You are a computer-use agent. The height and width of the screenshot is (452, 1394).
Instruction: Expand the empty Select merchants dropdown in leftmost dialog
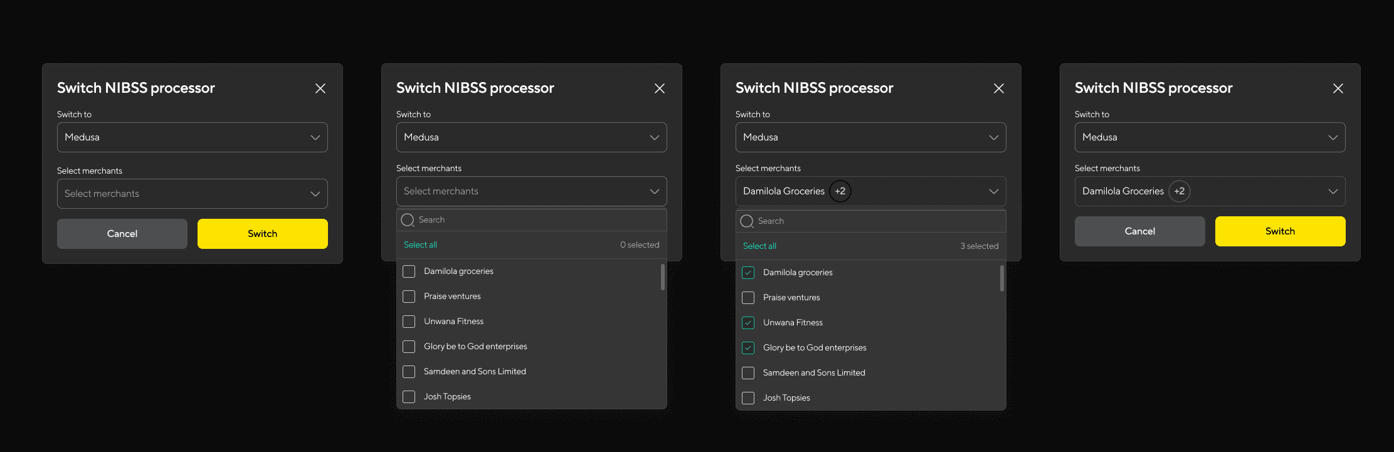tap(193, 194)
